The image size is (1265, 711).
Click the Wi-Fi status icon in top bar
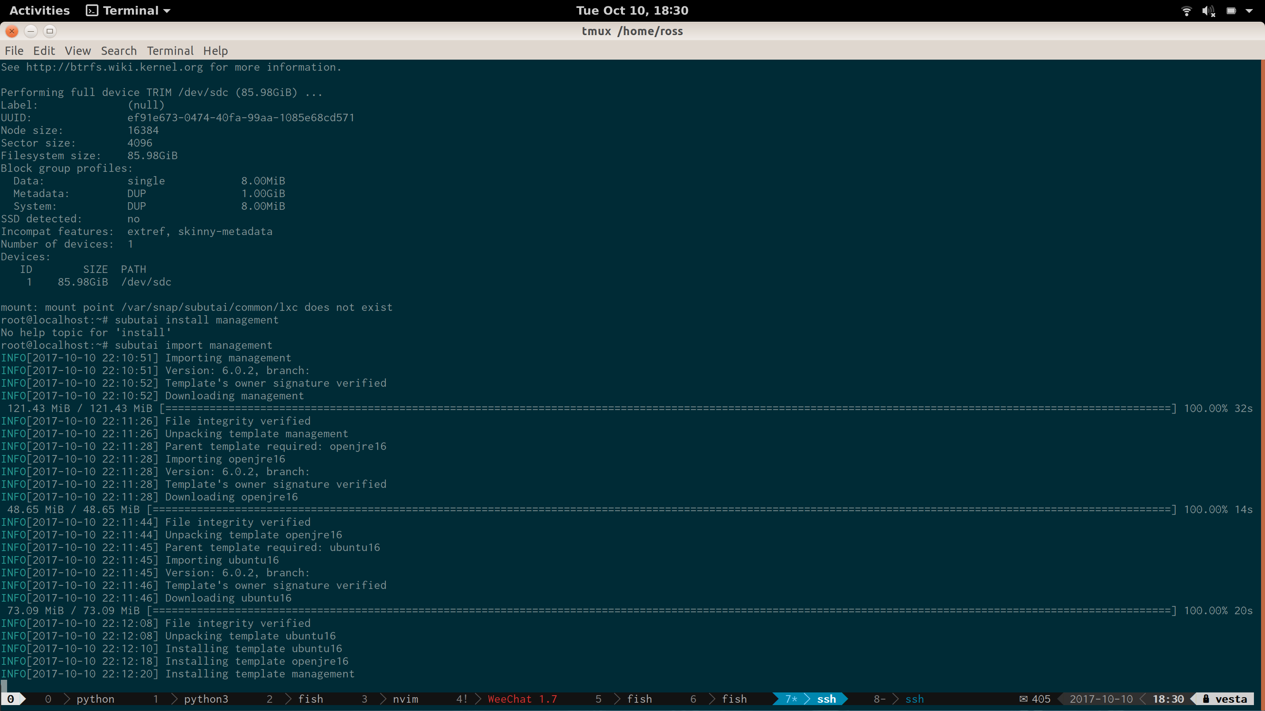1187,11
